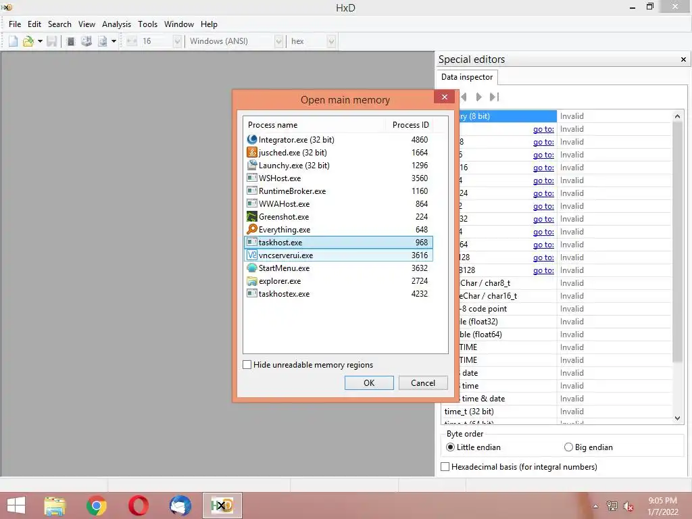
Task: Click the Everything.exe magnifier icon
Action: coord(252,230)
